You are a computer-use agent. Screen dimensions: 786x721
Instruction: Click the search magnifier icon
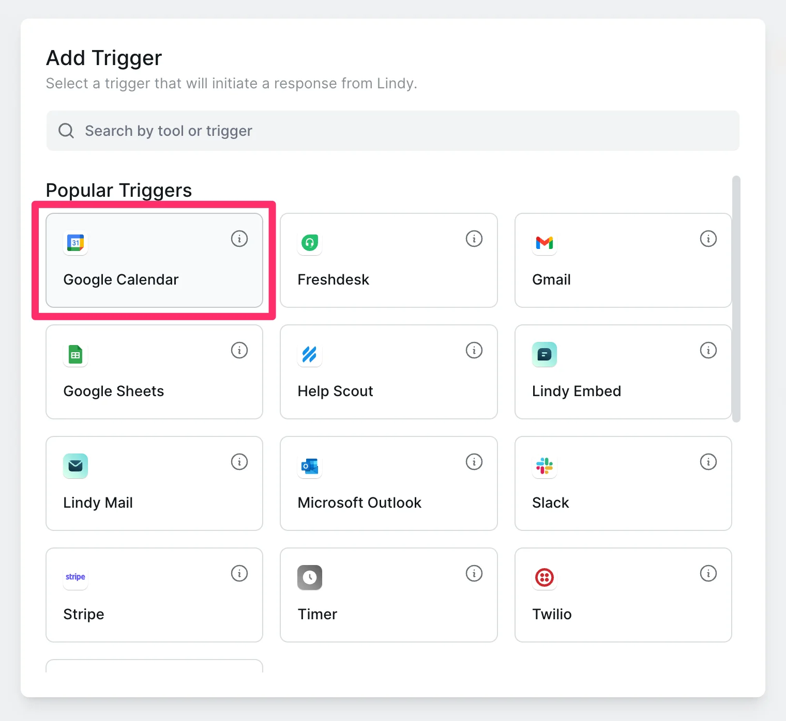coord(66,131)
